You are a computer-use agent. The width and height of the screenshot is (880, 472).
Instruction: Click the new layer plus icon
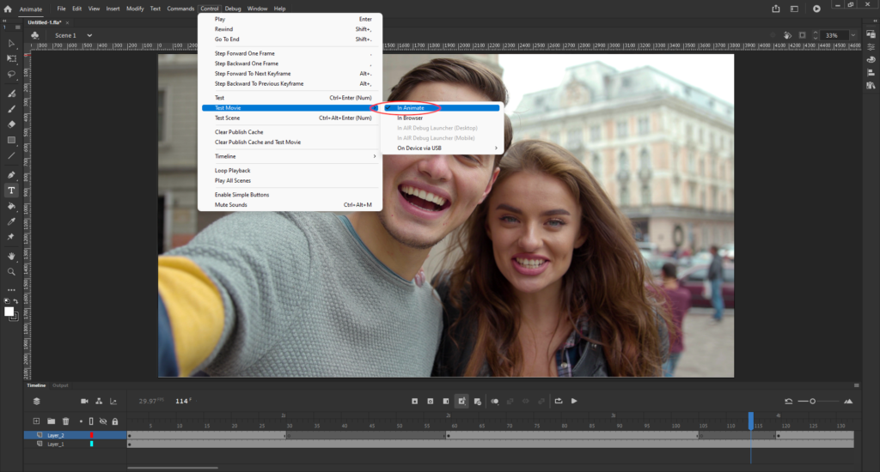click(36, 421)
